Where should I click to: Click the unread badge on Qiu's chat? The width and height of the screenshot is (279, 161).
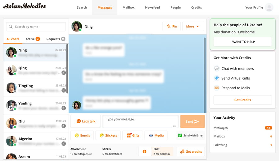pyautogui.click(x=64, y=126)
